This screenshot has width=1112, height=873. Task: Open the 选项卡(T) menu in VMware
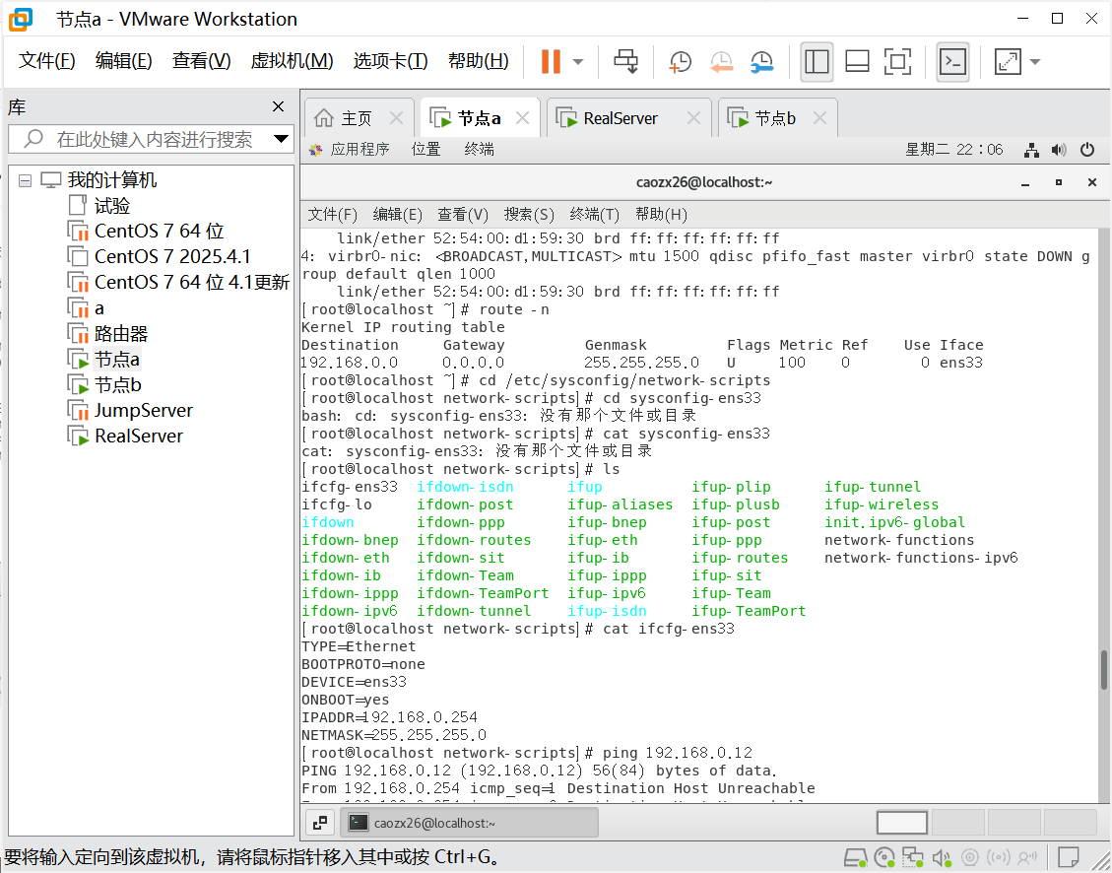(x=390, y=61)
